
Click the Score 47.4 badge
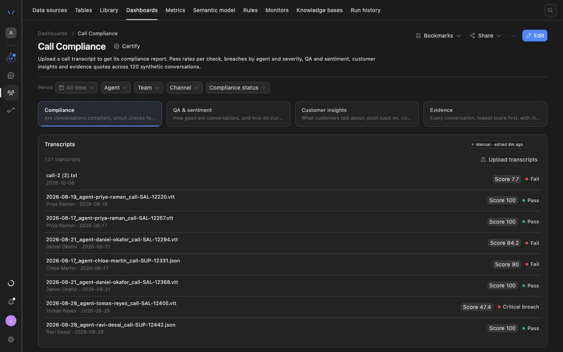pos(477,307)
